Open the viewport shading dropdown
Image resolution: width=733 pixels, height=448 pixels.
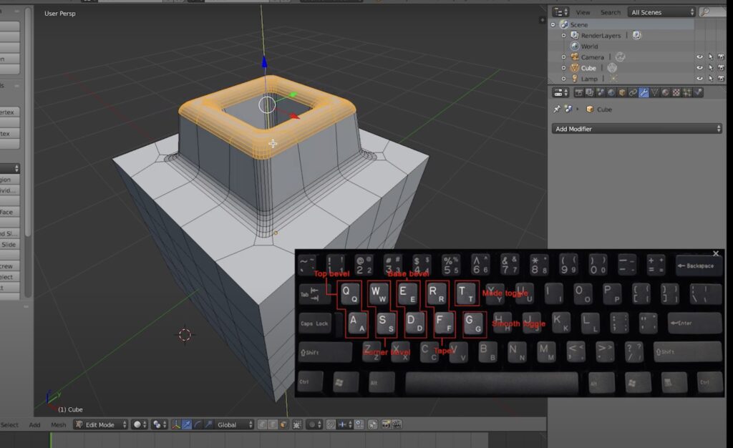pyautogui.click(x=140, y=424)
